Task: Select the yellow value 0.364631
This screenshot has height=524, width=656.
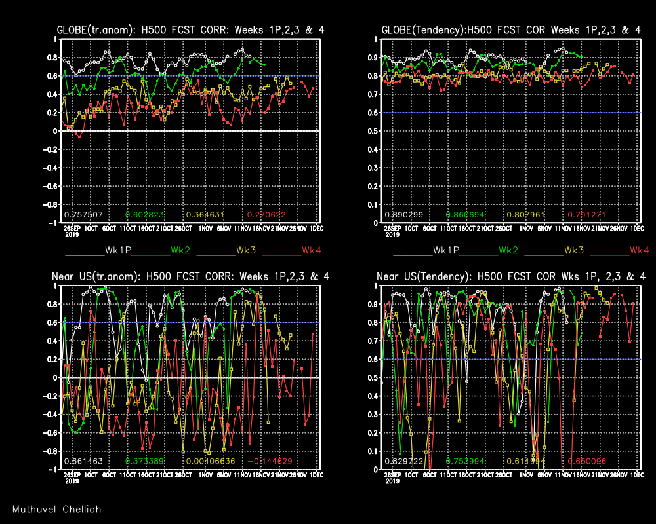Action: [x=205, y=215]
